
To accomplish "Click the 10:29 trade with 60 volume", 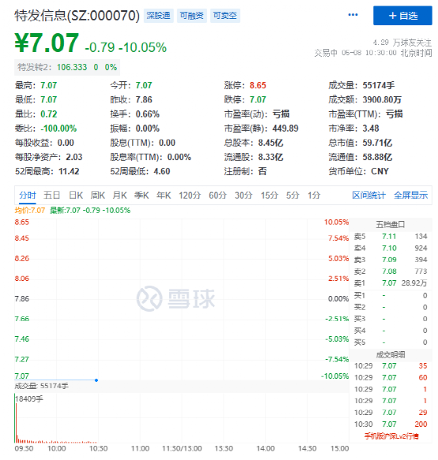I will click(x=391, y=378).
